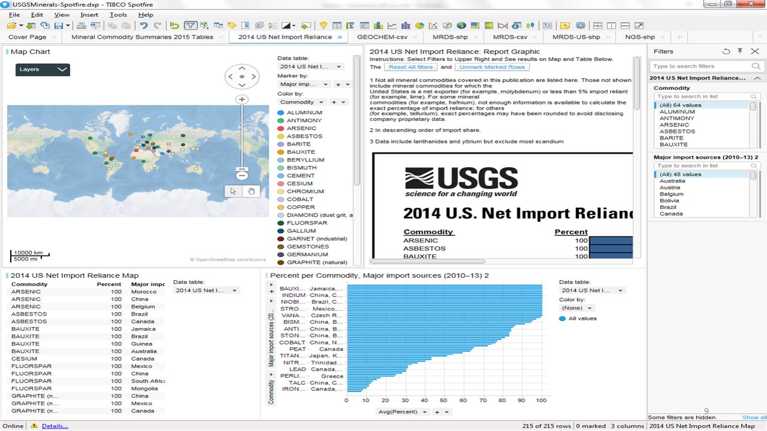
Task: Insert a Bar Chart visualization
Action: (378, 26)
